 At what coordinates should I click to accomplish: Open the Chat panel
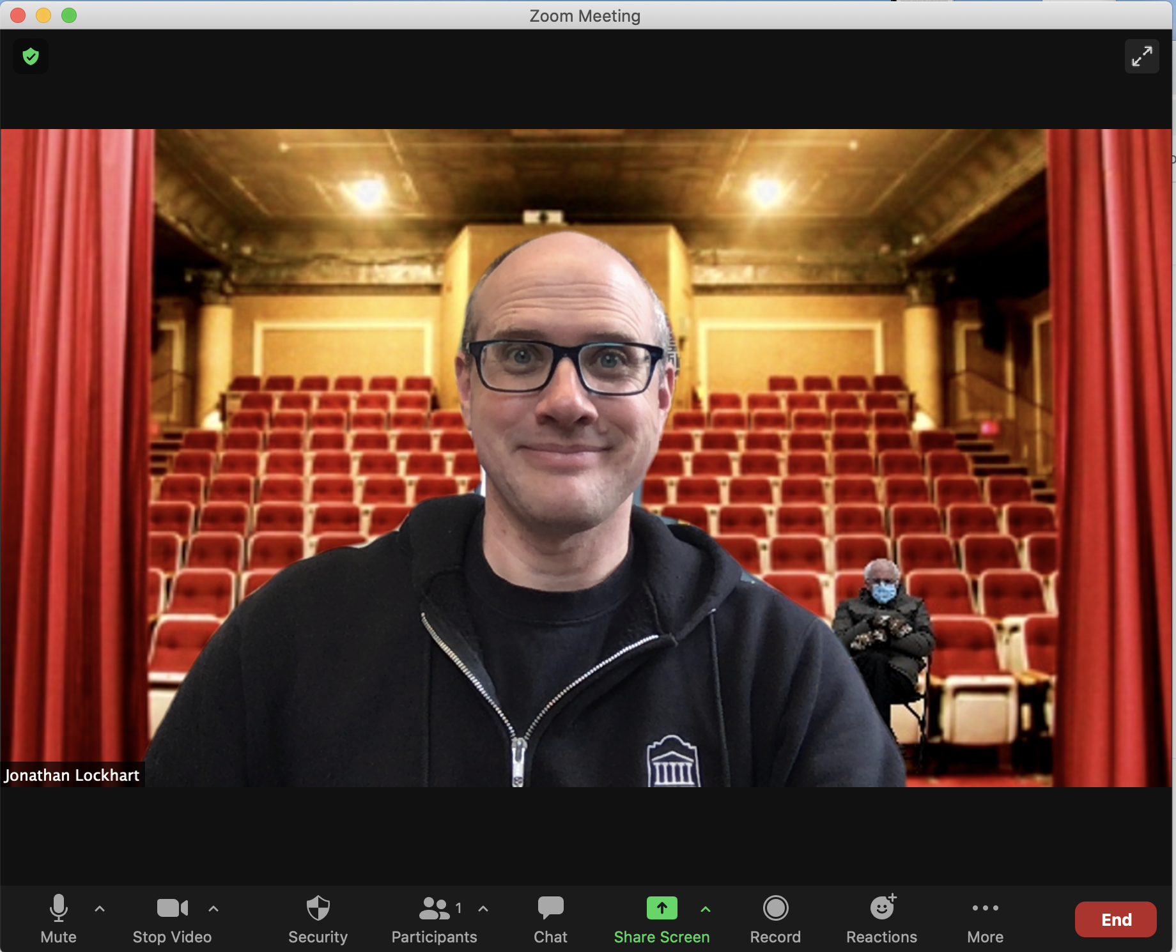click(550, 919)
